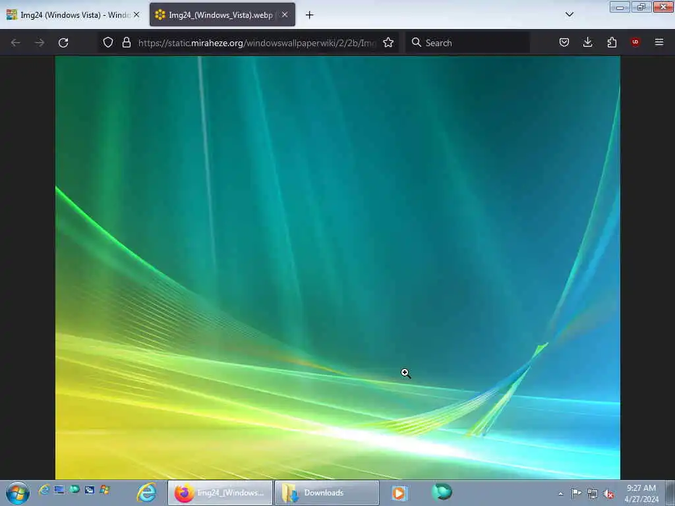Open a new browser tab

(310, 15)
